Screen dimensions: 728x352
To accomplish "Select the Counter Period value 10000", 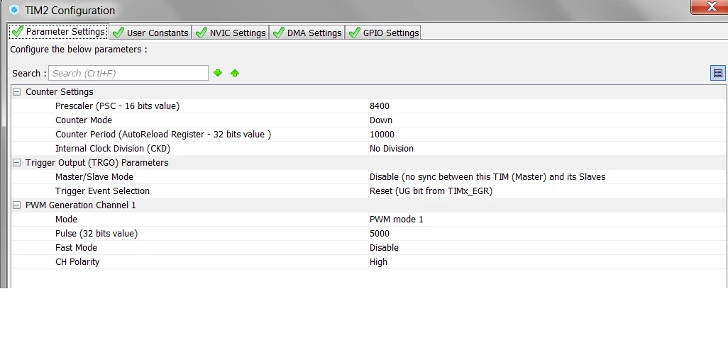I will point(382,135).
